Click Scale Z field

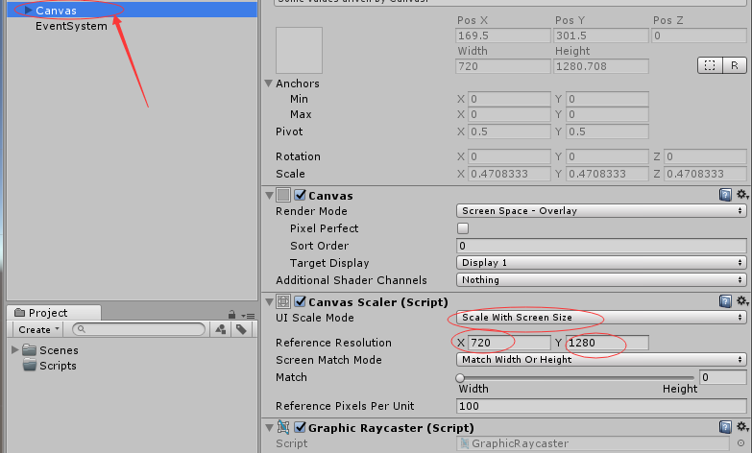[x=706, y=174]
